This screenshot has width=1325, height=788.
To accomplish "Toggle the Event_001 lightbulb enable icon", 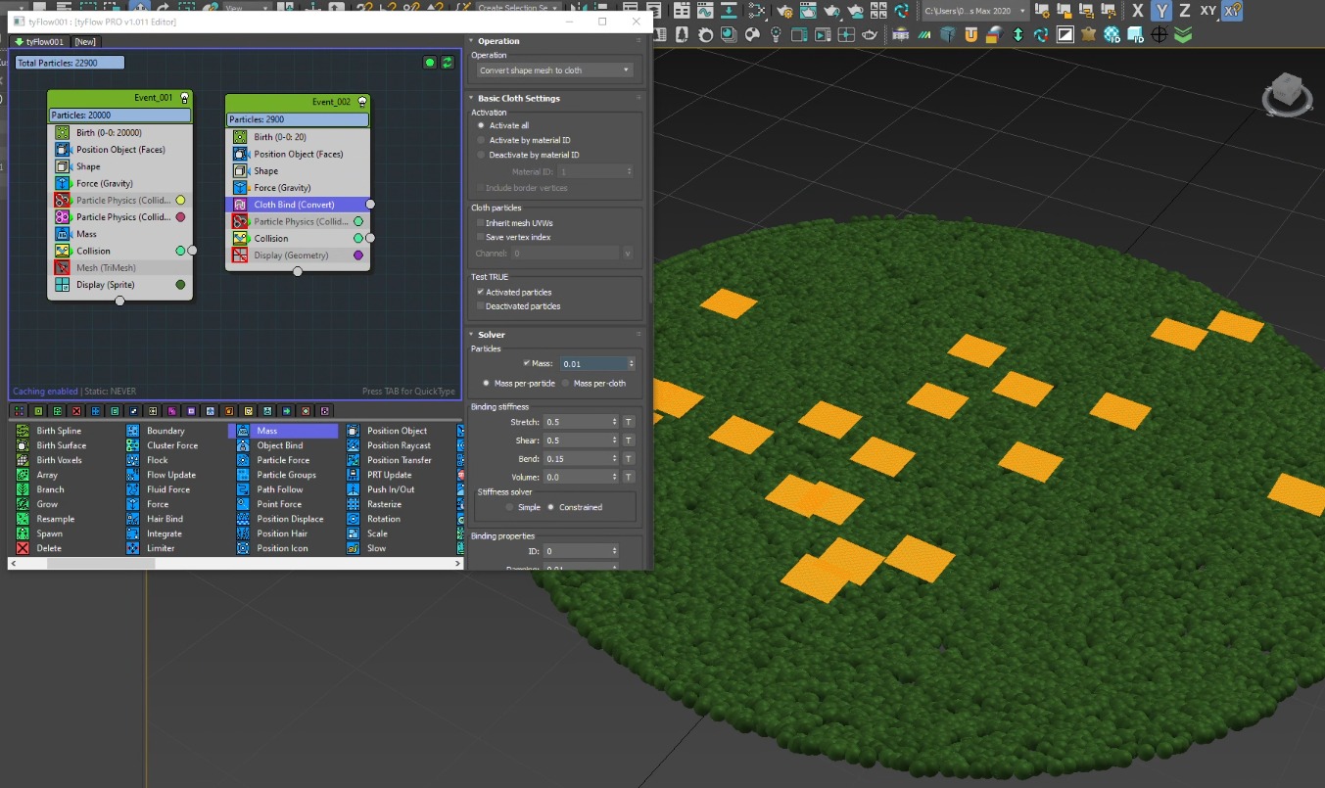I will tap(184, 98).
